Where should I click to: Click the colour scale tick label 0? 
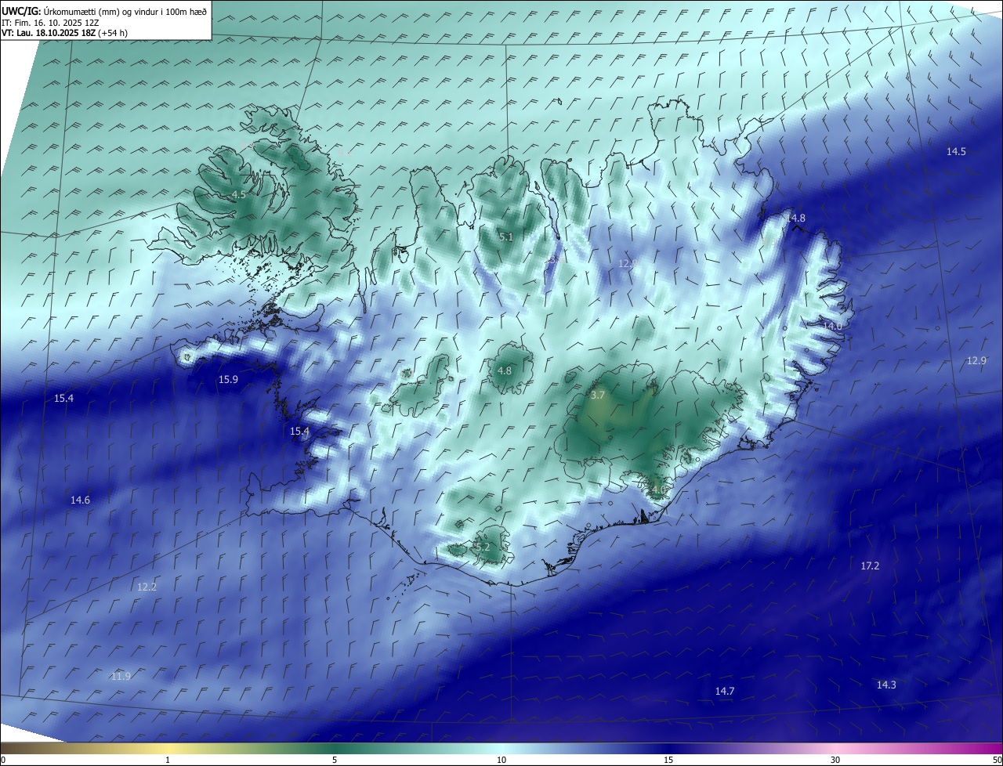[x=3, y=760]
